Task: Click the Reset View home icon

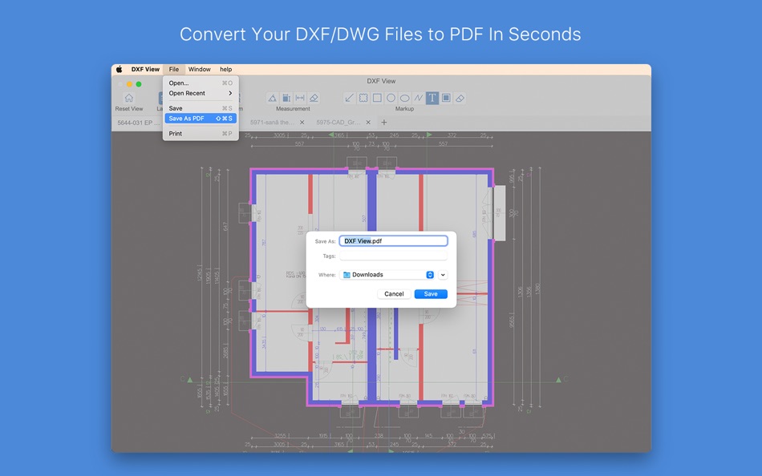Action: pos(129,98)
